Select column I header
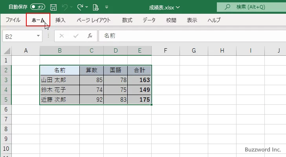Image resolution: width=286 pixels, height=157 pixels. pyautogui.click(x=250, y=51)
